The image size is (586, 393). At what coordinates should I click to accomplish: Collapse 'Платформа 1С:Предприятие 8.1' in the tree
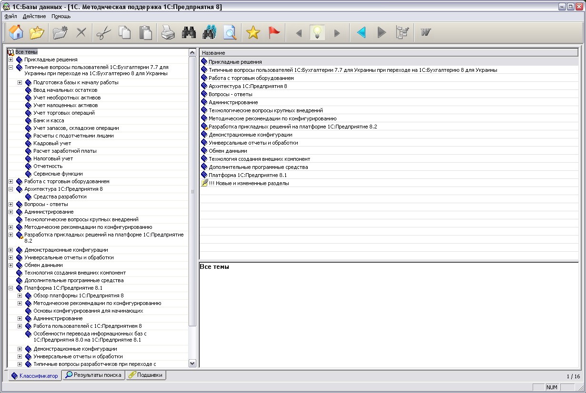11,288
